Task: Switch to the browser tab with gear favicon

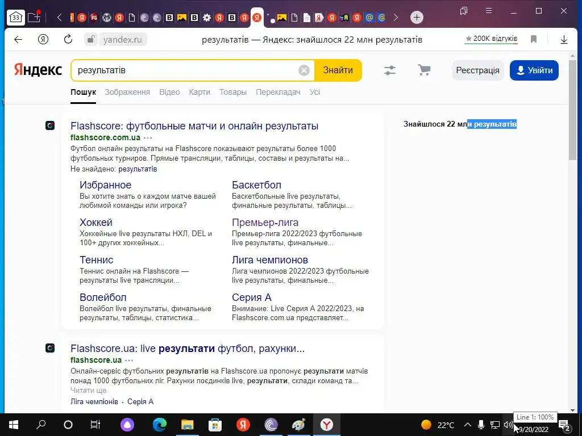Action: click(x=207, y=18)
